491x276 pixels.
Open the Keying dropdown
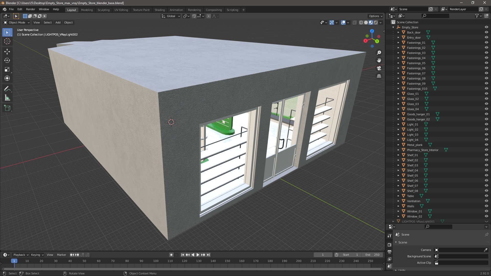pos(37,255)
